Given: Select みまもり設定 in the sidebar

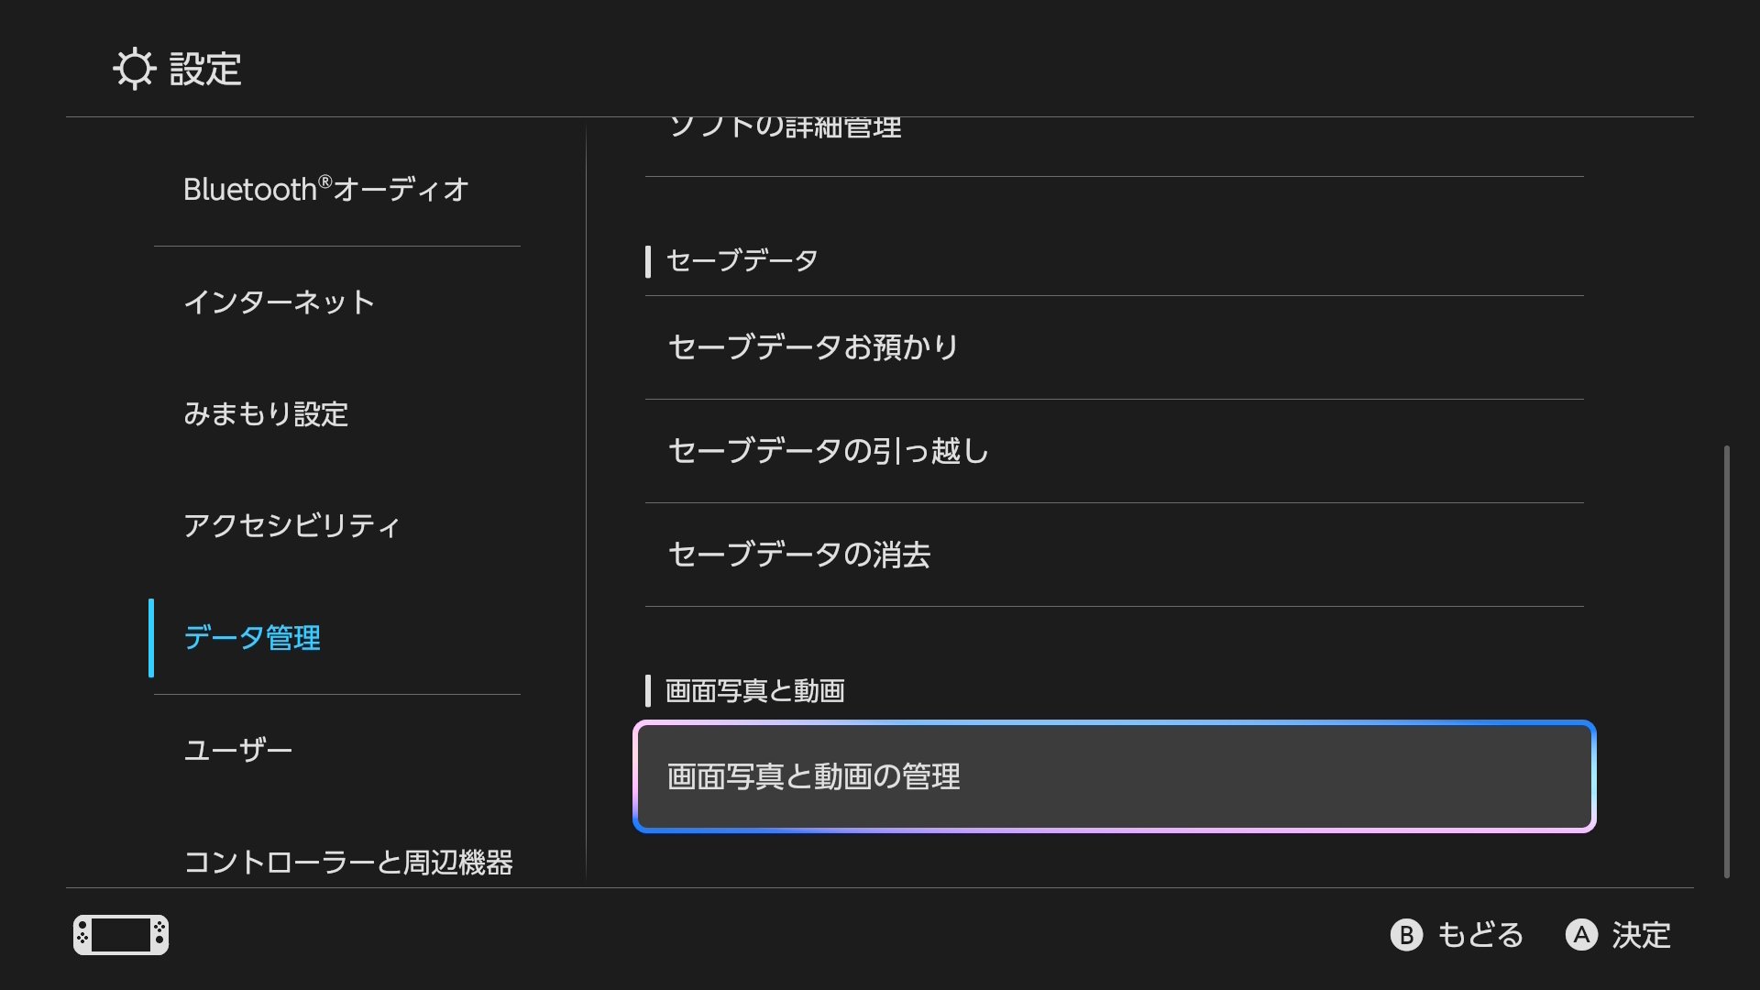Looking at the screenshot, I should tap(266, 415).
